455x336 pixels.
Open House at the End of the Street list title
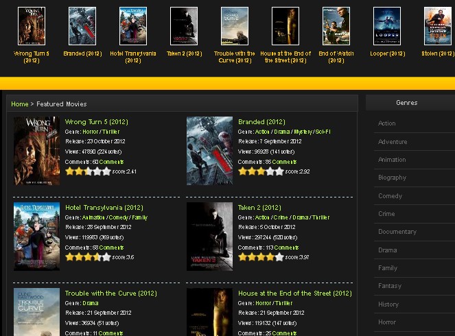(295, 293)
